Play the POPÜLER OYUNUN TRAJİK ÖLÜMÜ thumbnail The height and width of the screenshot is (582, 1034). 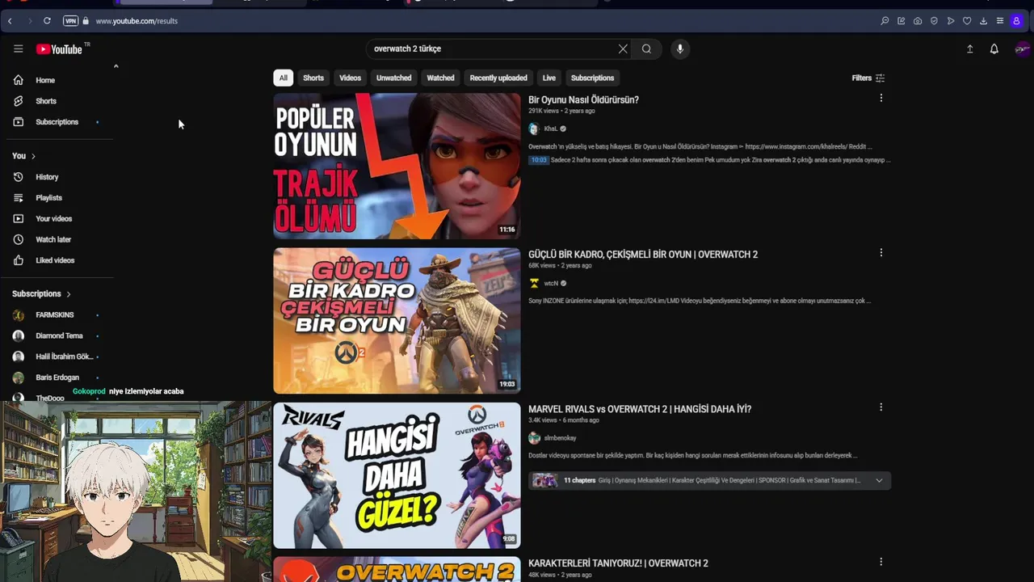pos(397,166)
